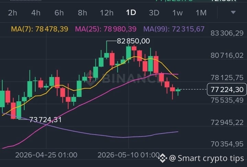Click the 73 724,31 low price label

point(45,120)
